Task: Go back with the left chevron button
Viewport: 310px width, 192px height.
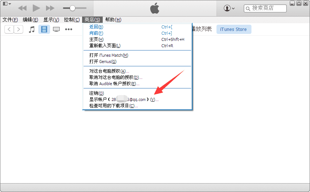Action: pyautogui.click(x=9, y=29)
